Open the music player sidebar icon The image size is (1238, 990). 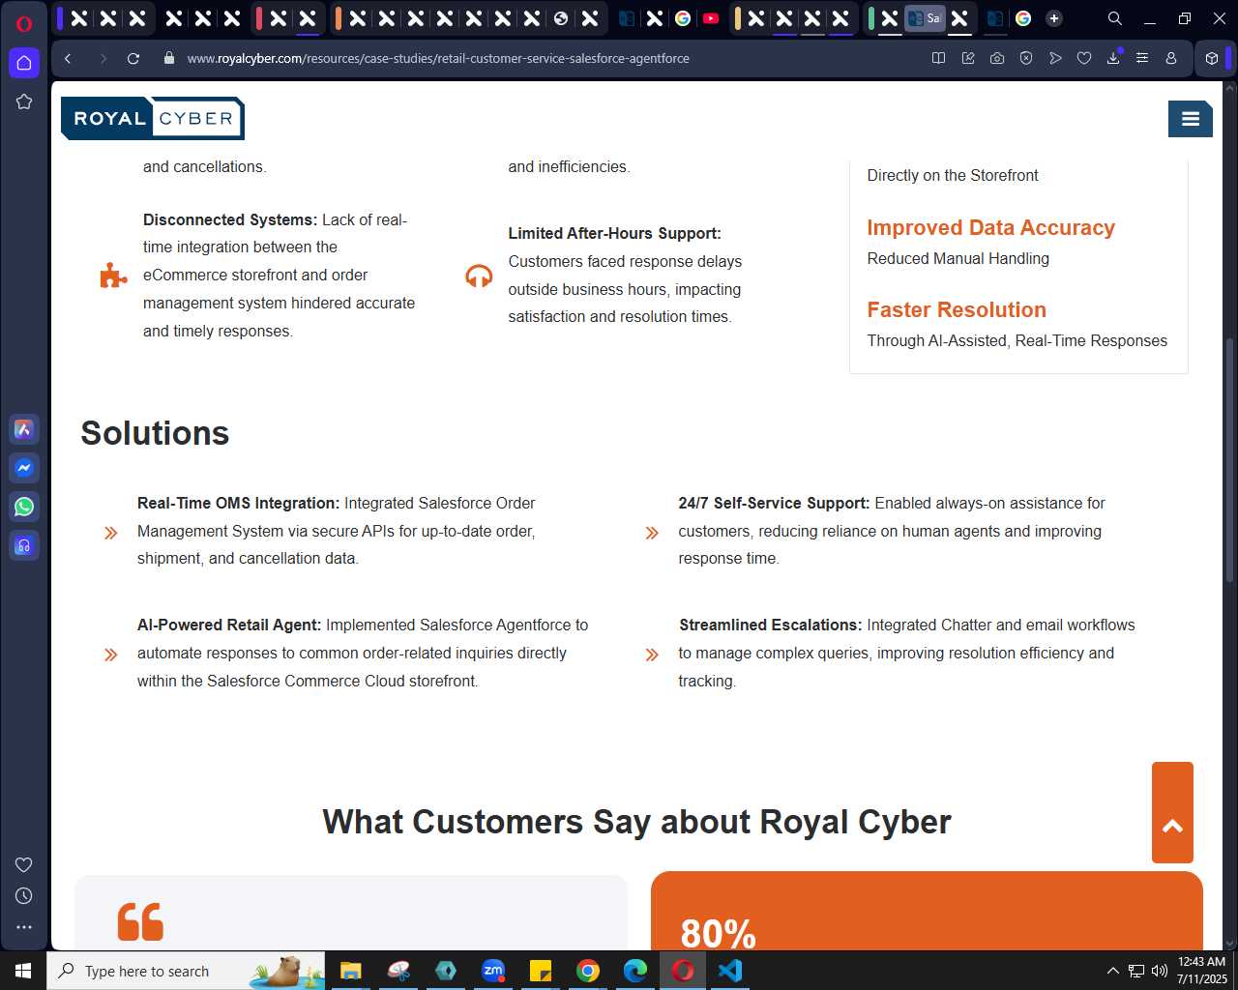click(x=24, y=545)
